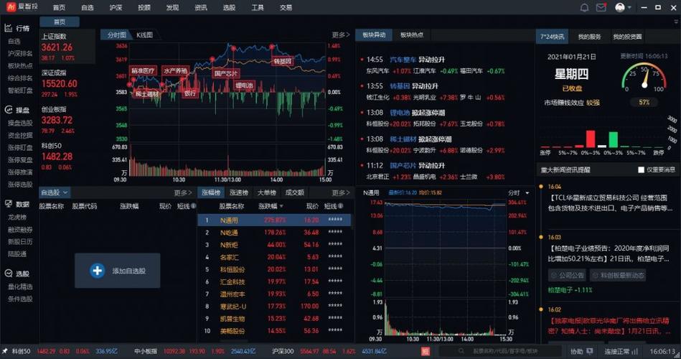Viewport: 681px width, 359px height.
Task: Click 柏楚电子 -1.11% stock tag
Action: pos(570,289)
